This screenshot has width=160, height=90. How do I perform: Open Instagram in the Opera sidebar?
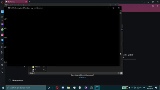(2, 35)
